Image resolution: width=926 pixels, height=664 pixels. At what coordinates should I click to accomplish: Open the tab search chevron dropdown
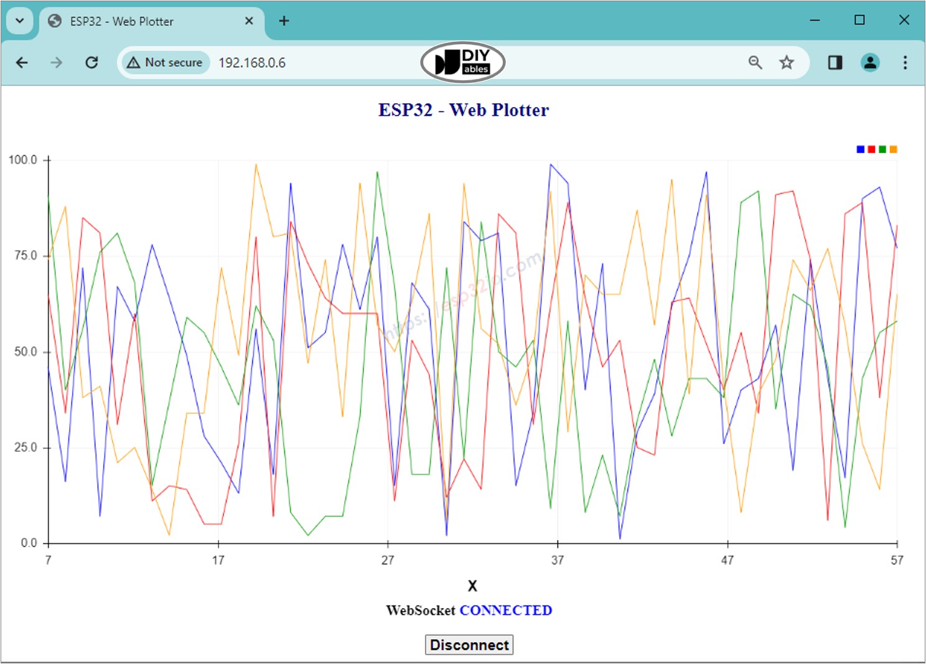click(x=19, y=21)
